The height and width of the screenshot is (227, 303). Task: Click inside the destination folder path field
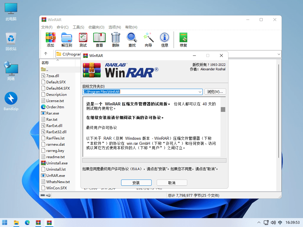[x=140, y=92]
